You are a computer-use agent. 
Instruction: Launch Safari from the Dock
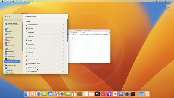[x=39, y=94]
